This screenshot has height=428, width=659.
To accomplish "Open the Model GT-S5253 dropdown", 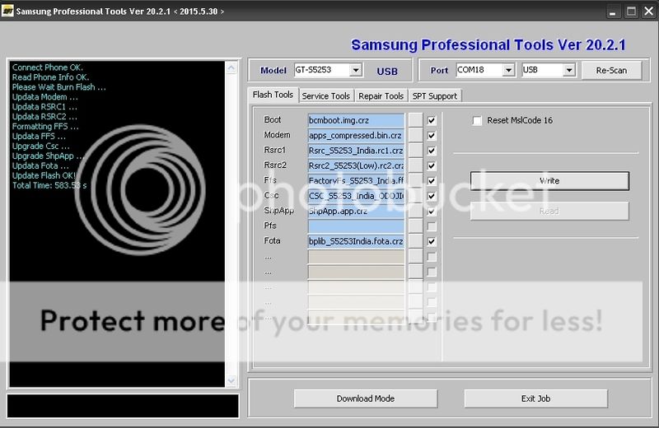I will click(x=356, y=70).
